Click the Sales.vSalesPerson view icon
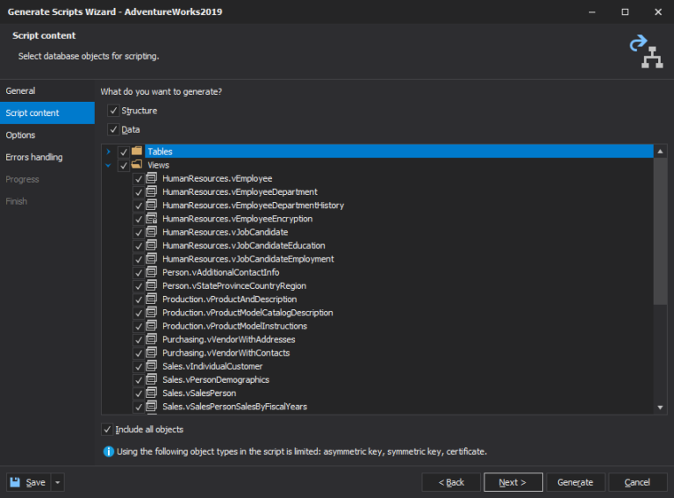 tap(152, 393)
